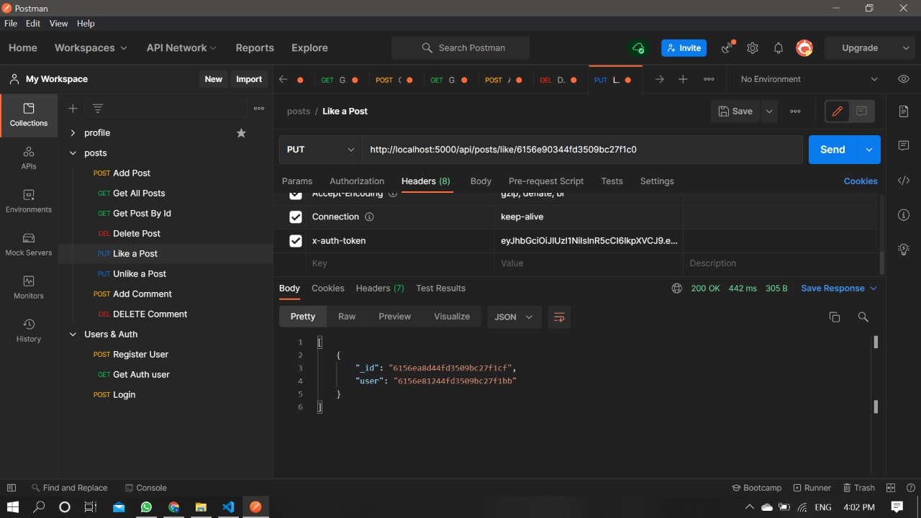Open the Save Response dropdown
921x518 pixels.
click(839, 288)
